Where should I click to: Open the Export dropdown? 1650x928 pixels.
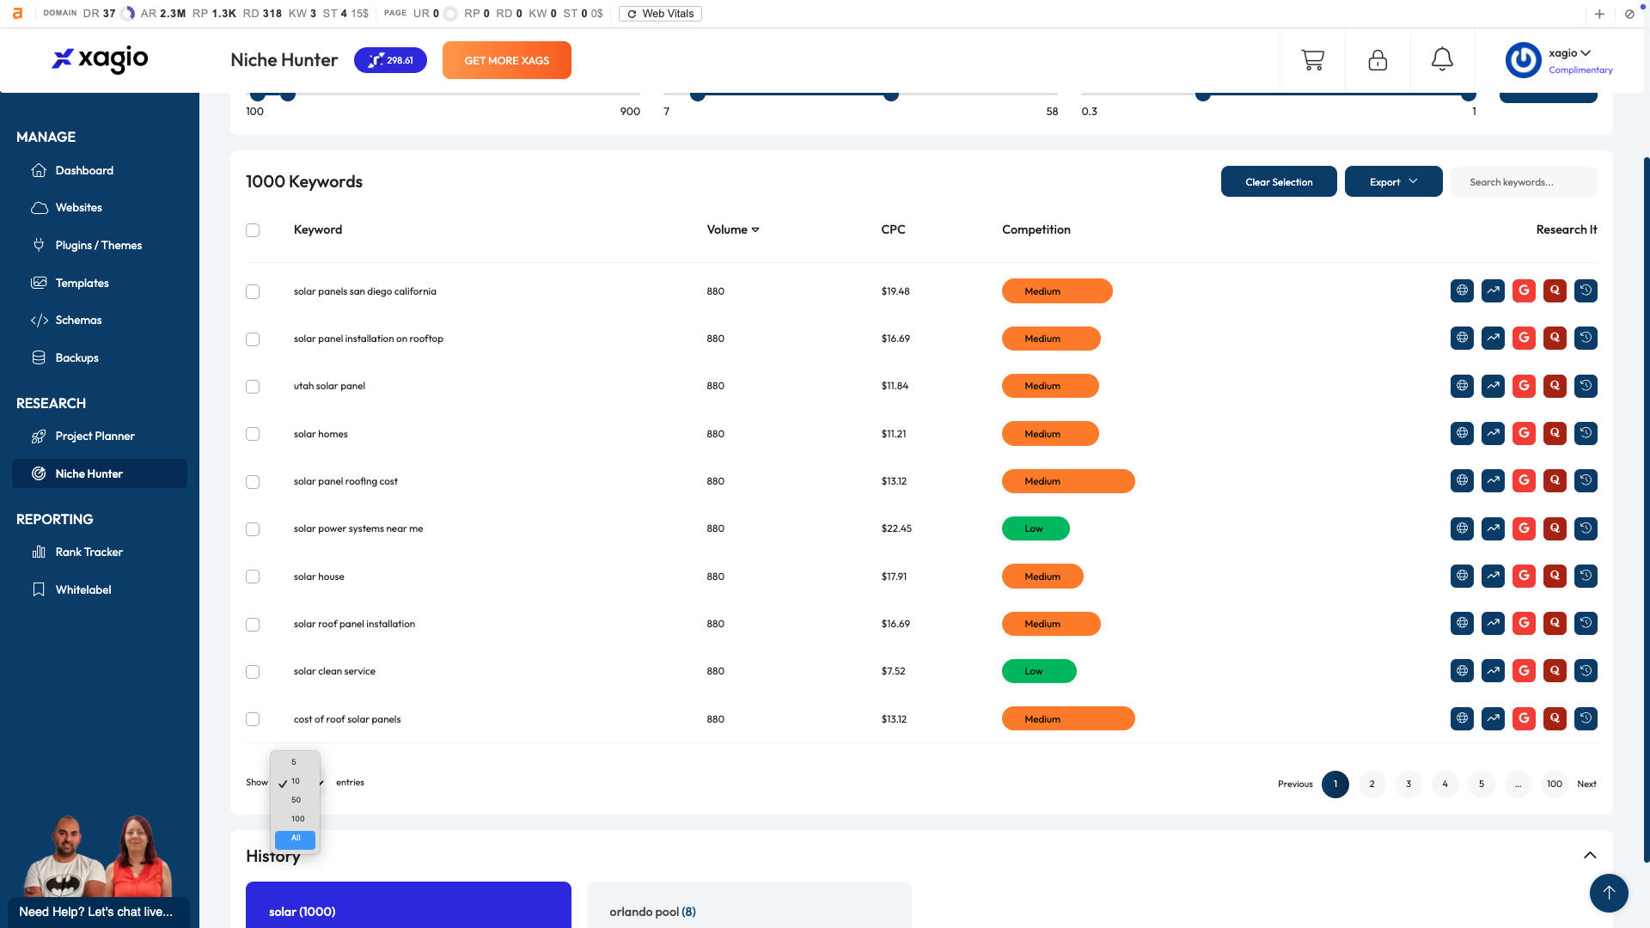pos(1393,181)
